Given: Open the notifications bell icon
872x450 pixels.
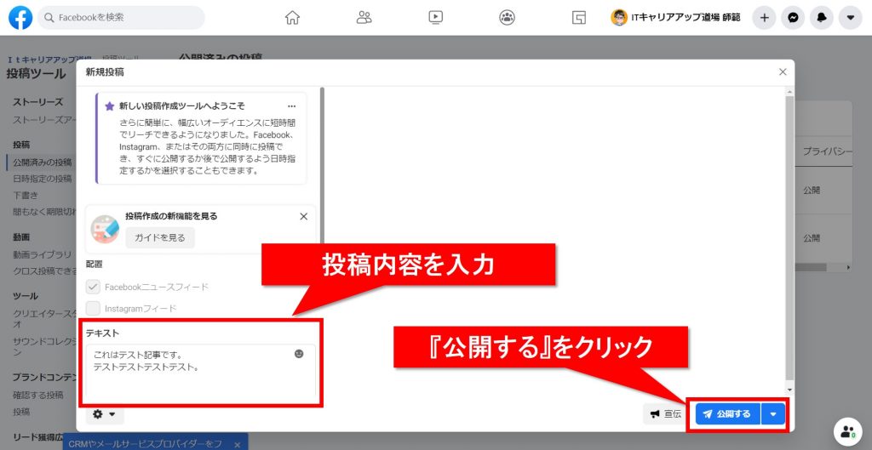Looking at the screenshot, I should (x=822, y=18).
